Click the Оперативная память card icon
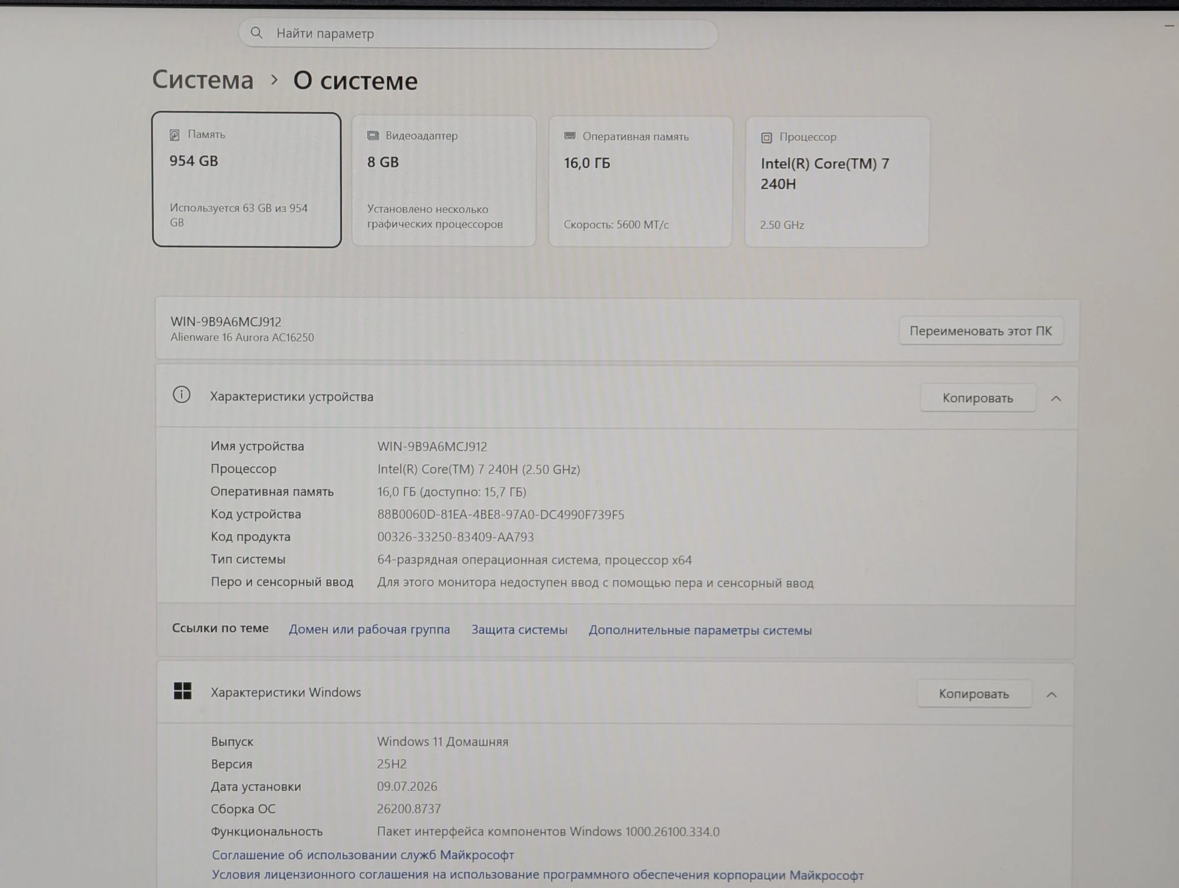 (569, 136)
